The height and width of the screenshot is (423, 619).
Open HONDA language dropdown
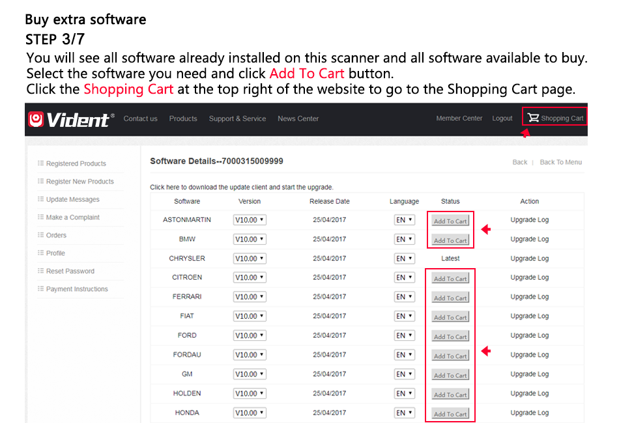404,413
